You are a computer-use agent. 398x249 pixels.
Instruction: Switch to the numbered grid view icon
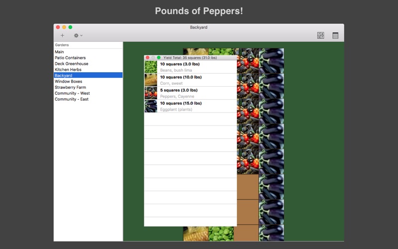(x=320, y=35)
